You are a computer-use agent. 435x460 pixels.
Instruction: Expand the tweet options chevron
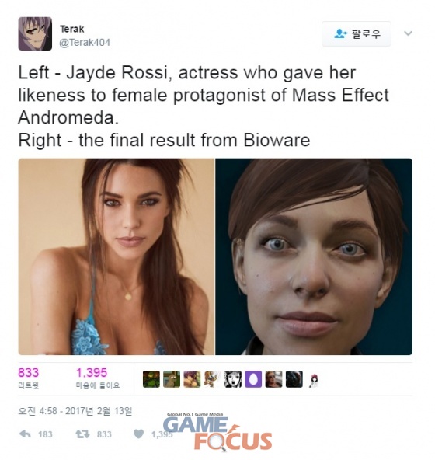click(408, 33)
